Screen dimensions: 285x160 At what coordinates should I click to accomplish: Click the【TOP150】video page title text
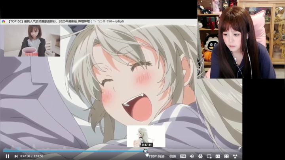(x=66, y=21)
